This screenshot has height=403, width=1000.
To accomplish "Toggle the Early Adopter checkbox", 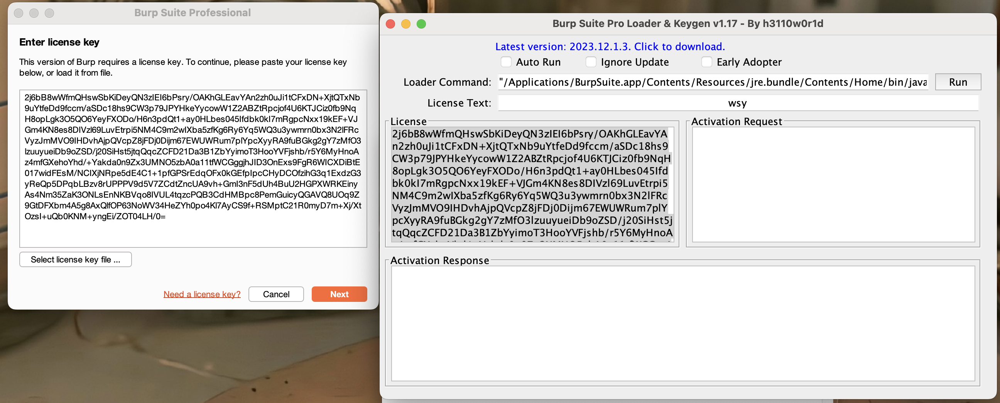I will 706,62.
